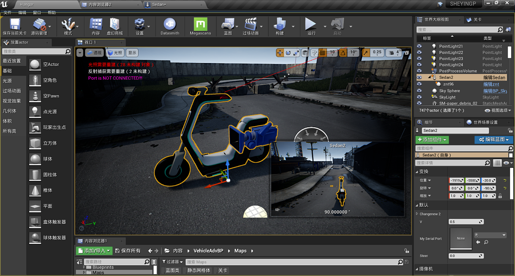Toggle visibility of the Sky Sphere actor
This screenshot has width=515, height=276.
[419, 91]
